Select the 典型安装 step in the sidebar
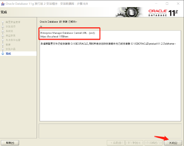 11,36
